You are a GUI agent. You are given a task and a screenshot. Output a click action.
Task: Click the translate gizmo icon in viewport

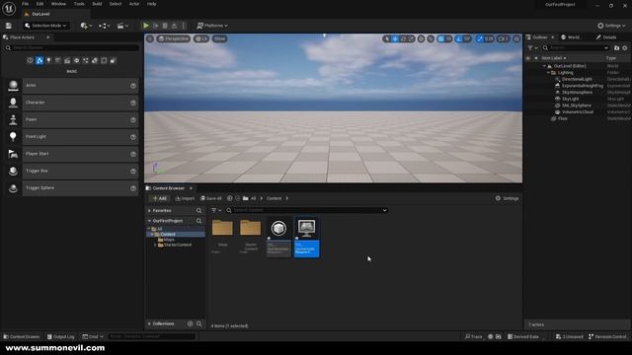(x=395, y=38)
